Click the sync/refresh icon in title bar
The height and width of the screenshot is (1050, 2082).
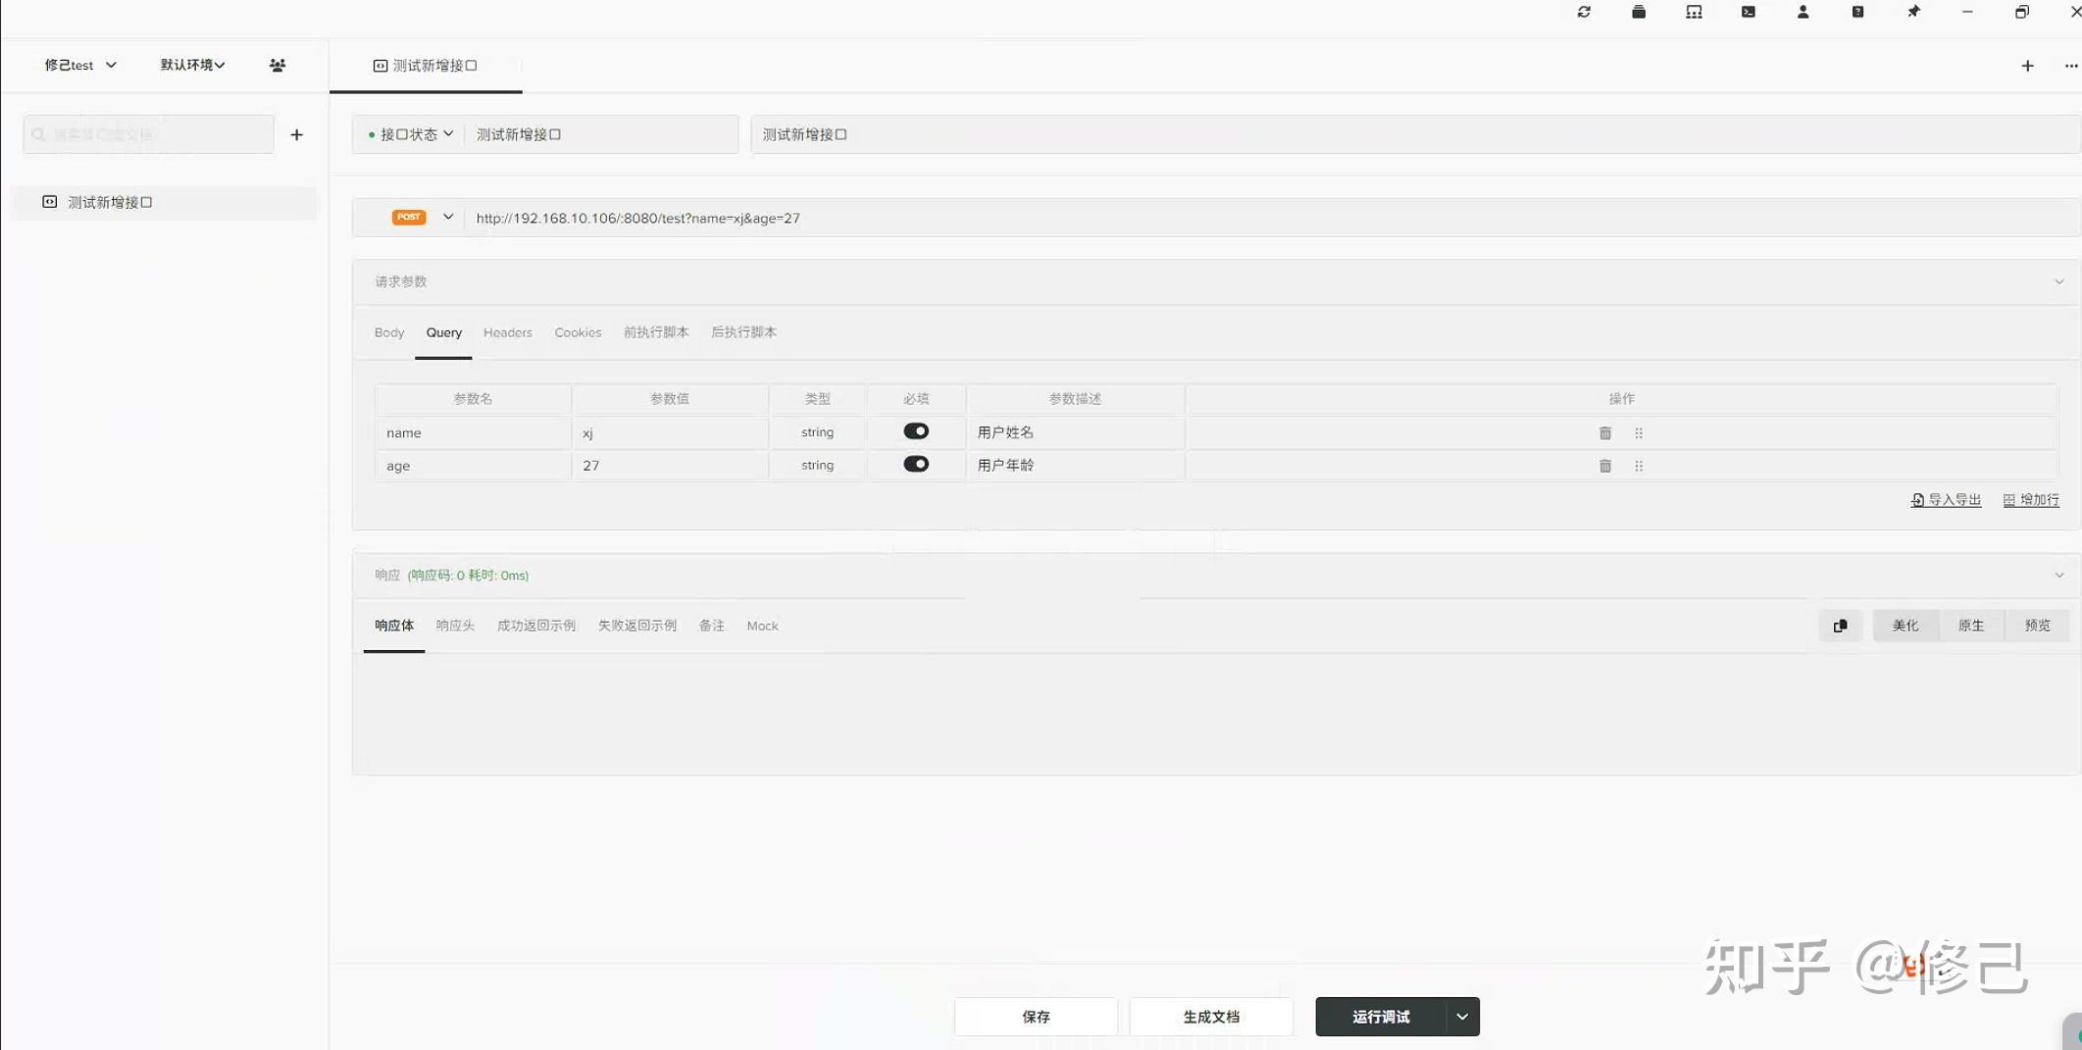pyautogui.click(x=1584, y=12)
